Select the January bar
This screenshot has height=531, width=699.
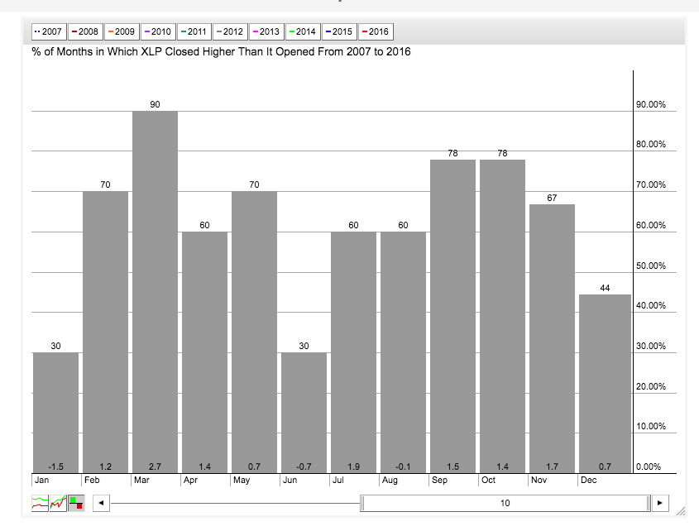55,413
